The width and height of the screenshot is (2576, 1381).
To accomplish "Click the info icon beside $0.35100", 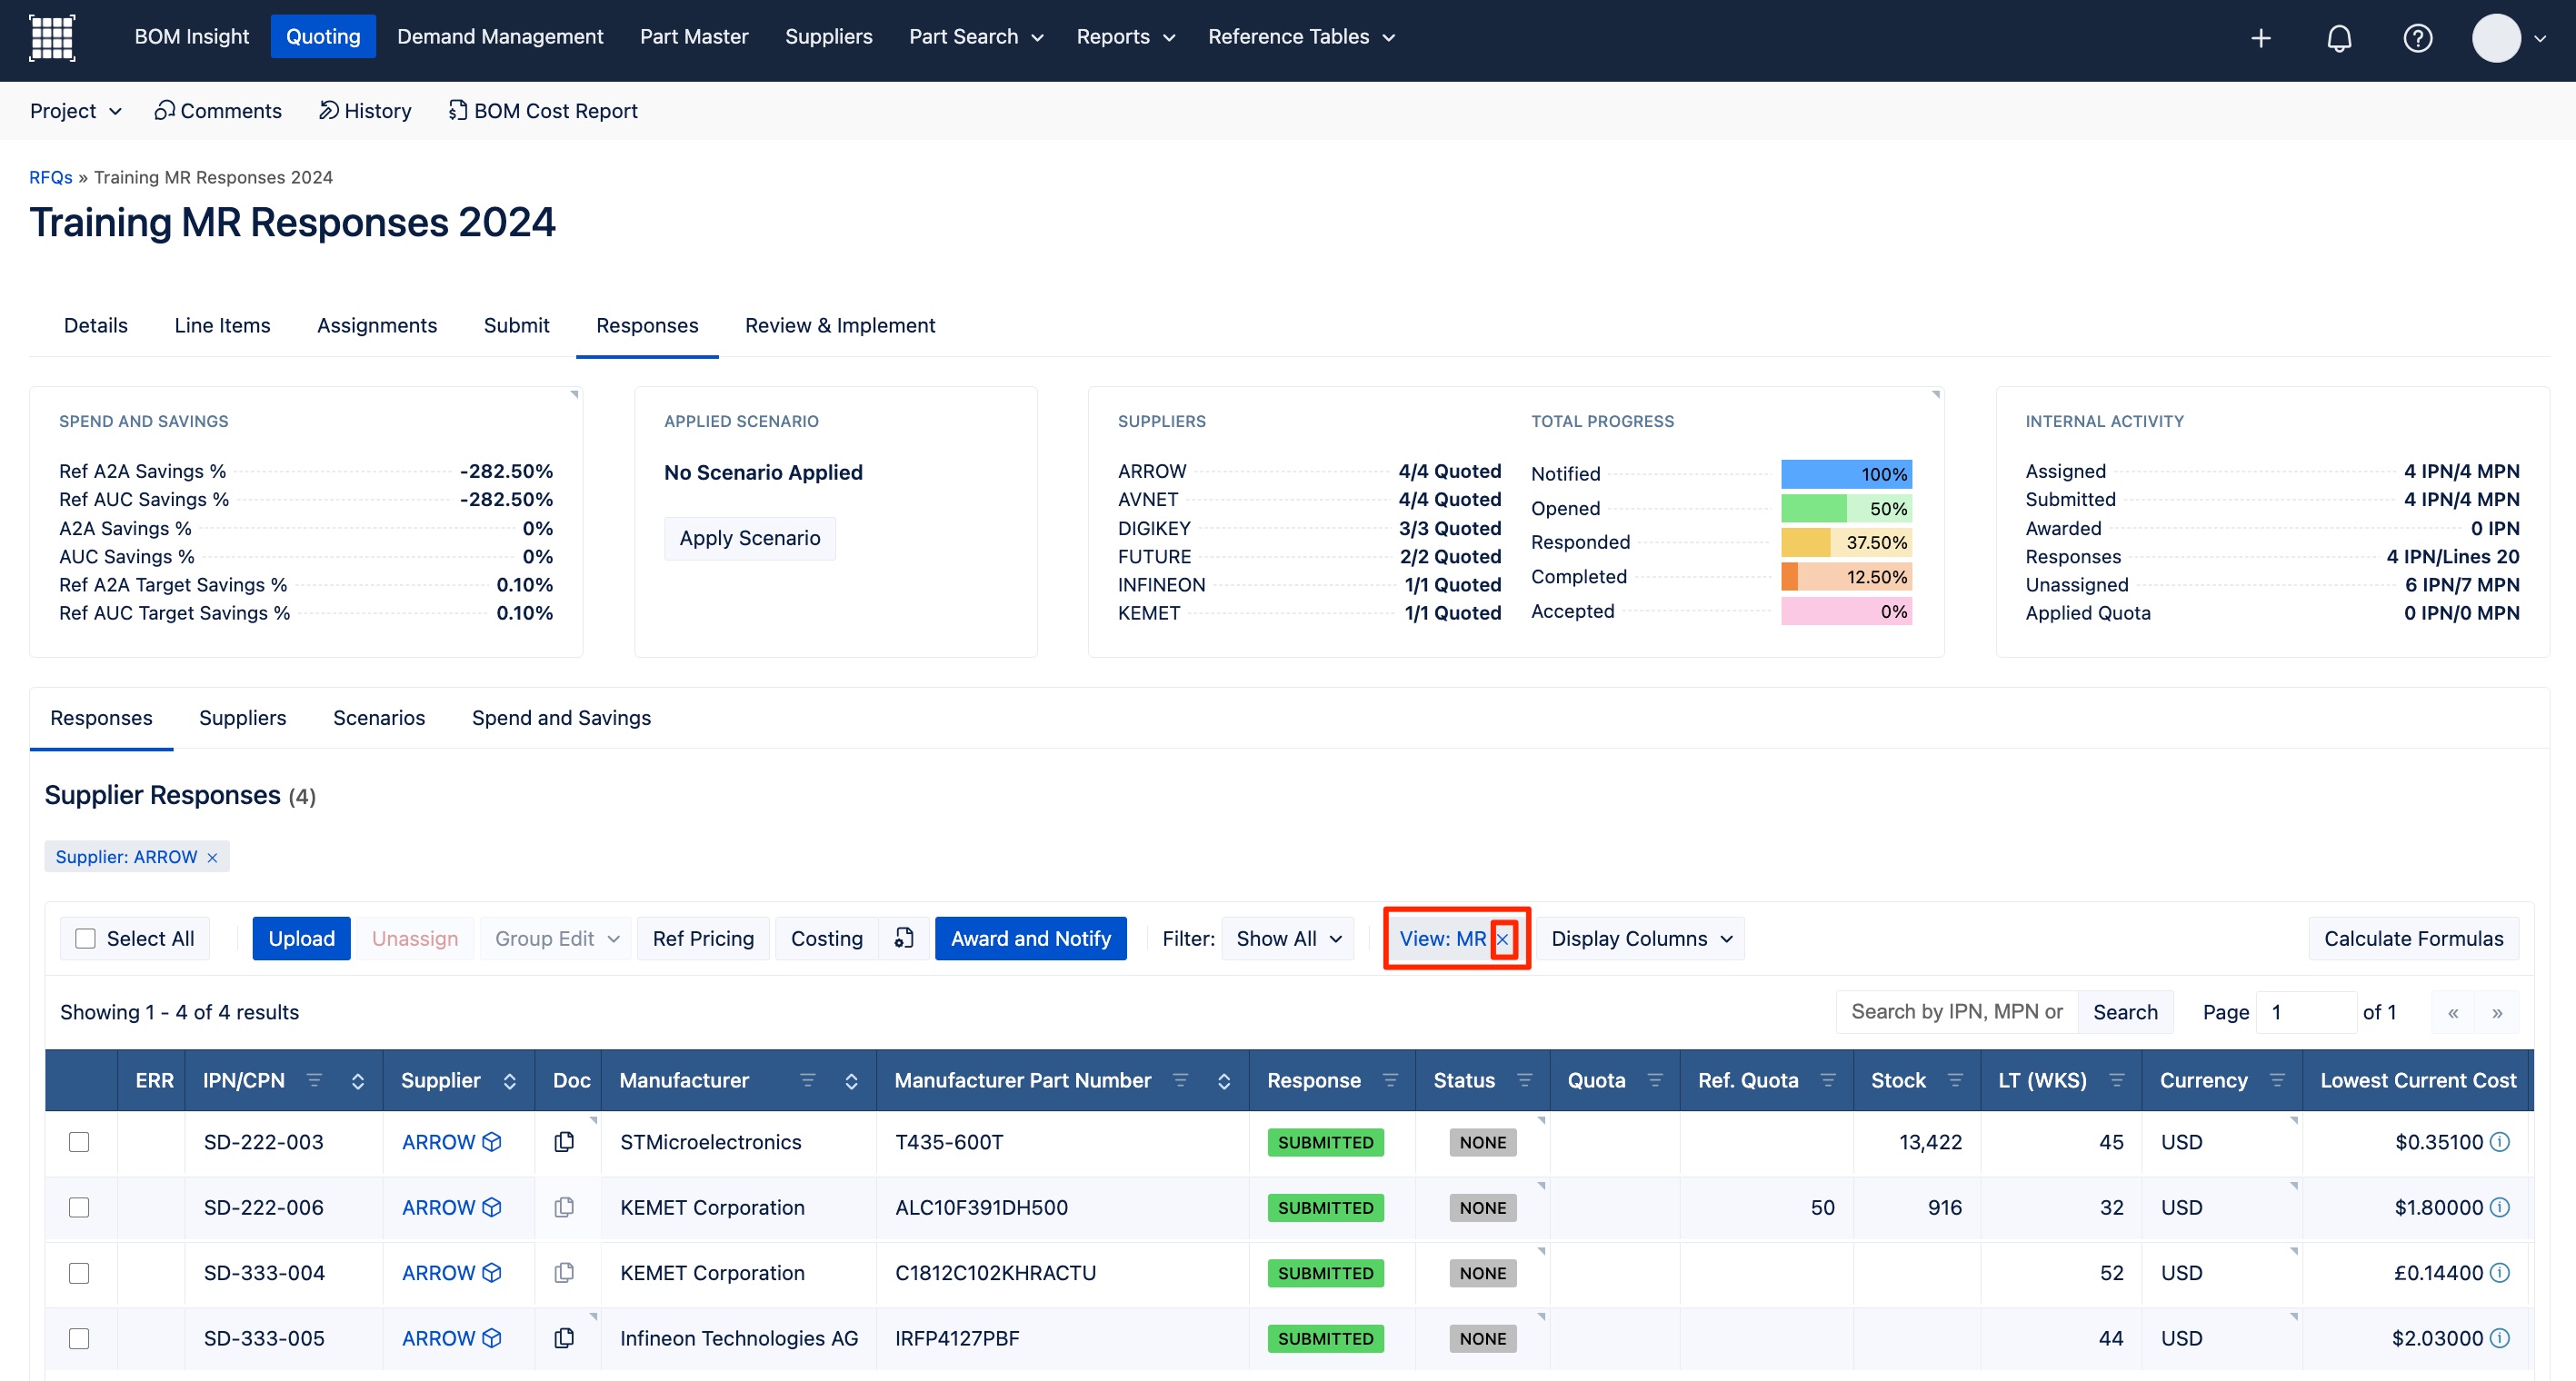I will (x=2499, y=1141).
